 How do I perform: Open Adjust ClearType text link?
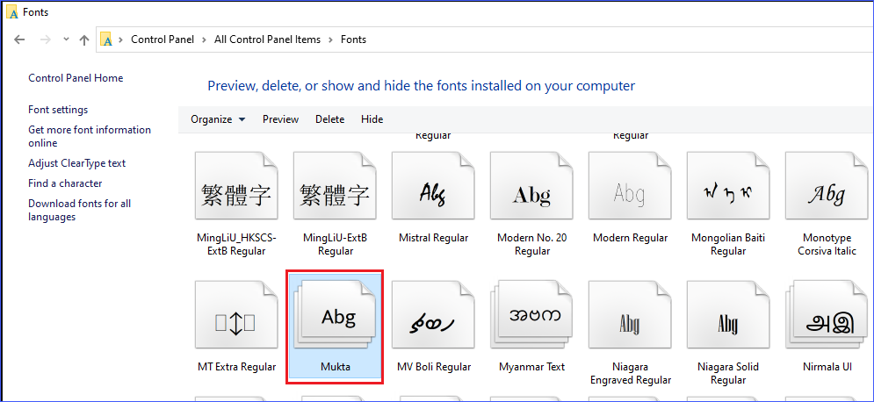77,163
